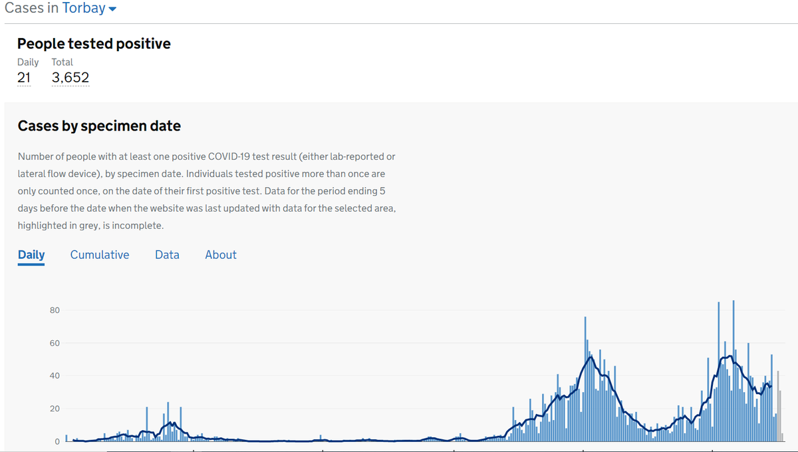Open the Data tab
The image size is (798, 452).
coord(167,255)
